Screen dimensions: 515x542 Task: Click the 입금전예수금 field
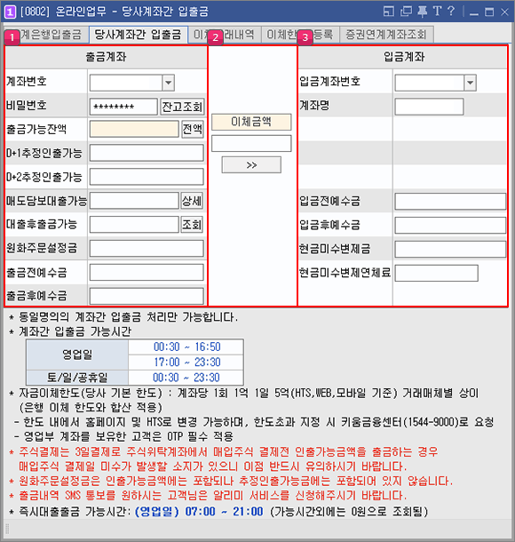coord(450,202)
